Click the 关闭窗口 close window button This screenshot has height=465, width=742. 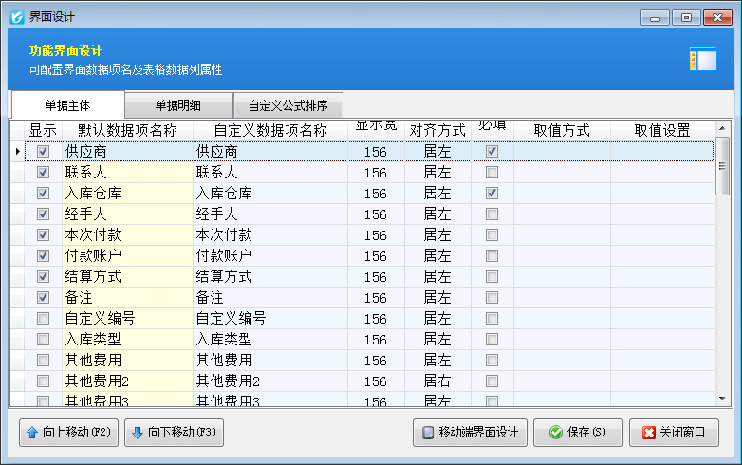click(674, 433)
